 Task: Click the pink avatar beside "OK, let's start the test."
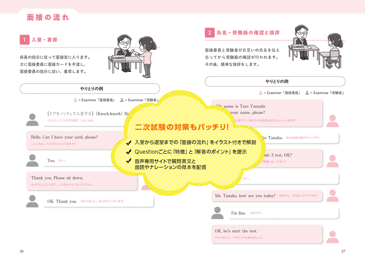point(332,237)
